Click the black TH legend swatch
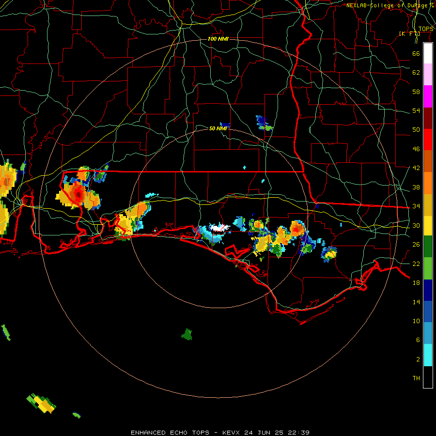436x436 pixels. pyautogui.click(x=428, y=377)
